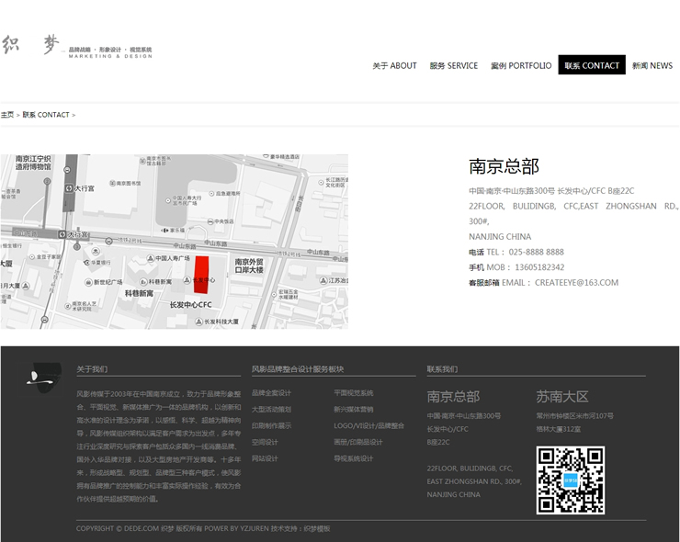Screen dimensions: 680x542
Task: Open 网站设计 footer service link
Action: [x=265, y=458]
